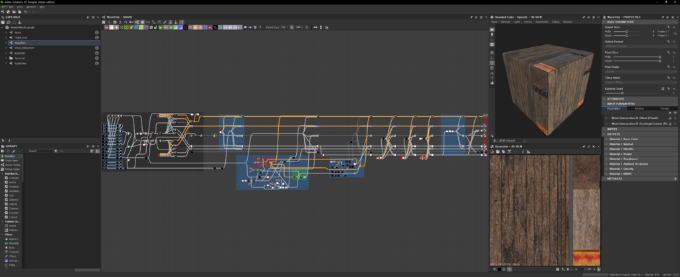The width and height of the screenshot is (680, 277).
Task: Expand Material | Base Color output
Action: pos(606,140)
